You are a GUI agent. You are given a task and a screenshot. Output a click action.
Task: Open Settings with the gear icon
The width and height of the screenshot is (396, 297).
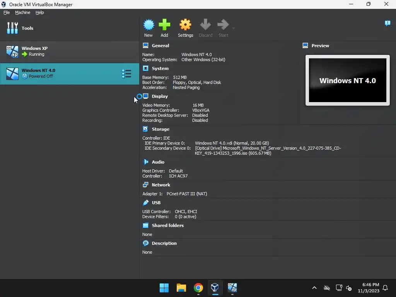[x=185, y=25]
